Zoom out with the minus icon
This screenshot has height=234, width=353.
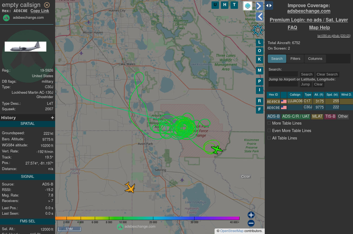(x=251, y=223)
